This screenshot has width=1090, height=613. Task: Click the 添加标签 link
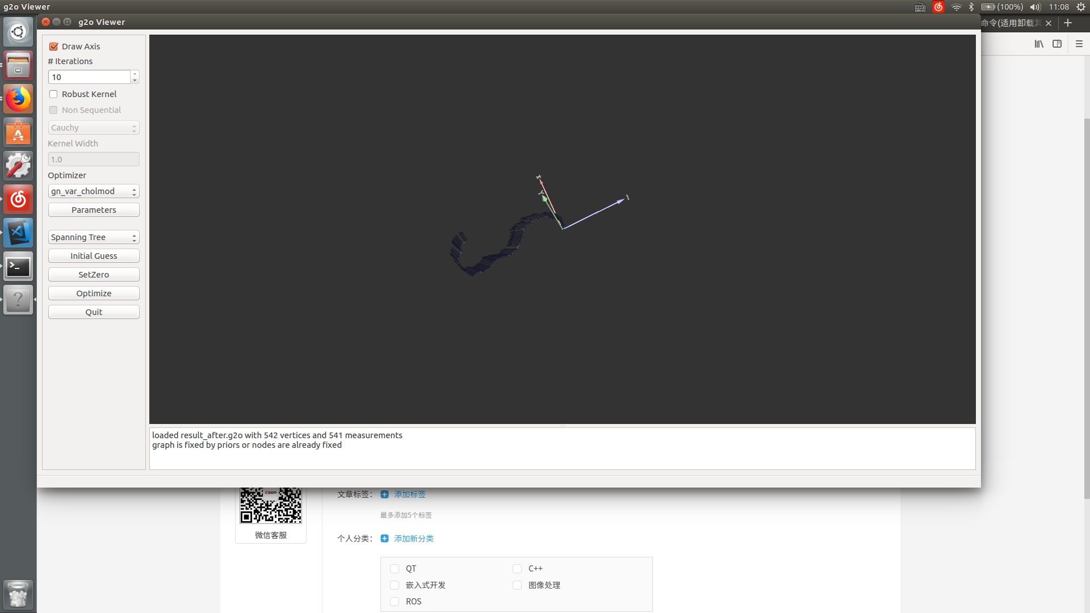[x=410, y=494]
